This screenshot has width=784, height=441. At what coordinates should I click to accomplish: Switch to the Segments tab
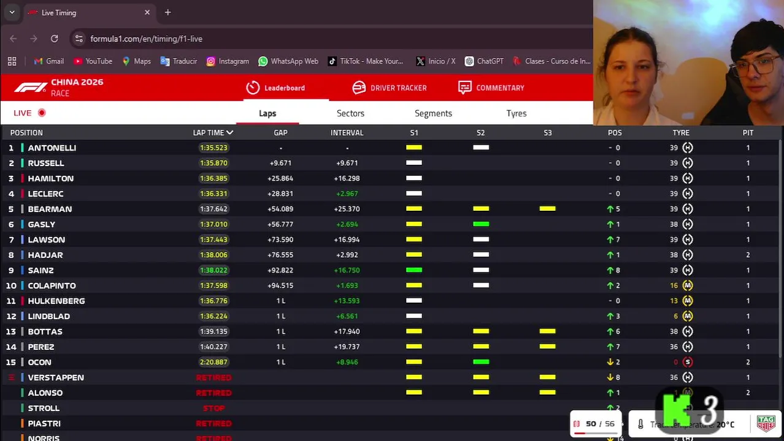tap(433, 113)
